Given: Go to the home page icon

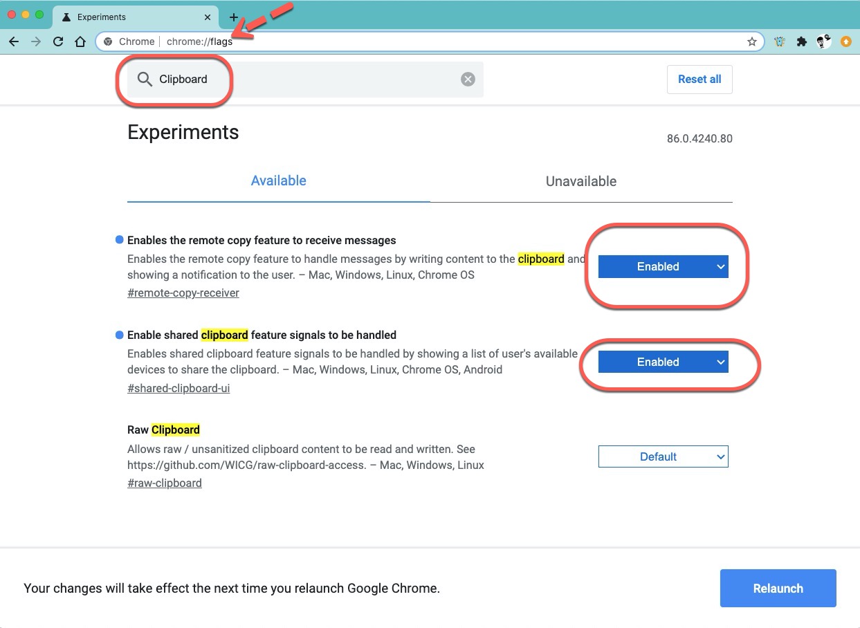Looking at the screenshot, I should coord(80,41).
